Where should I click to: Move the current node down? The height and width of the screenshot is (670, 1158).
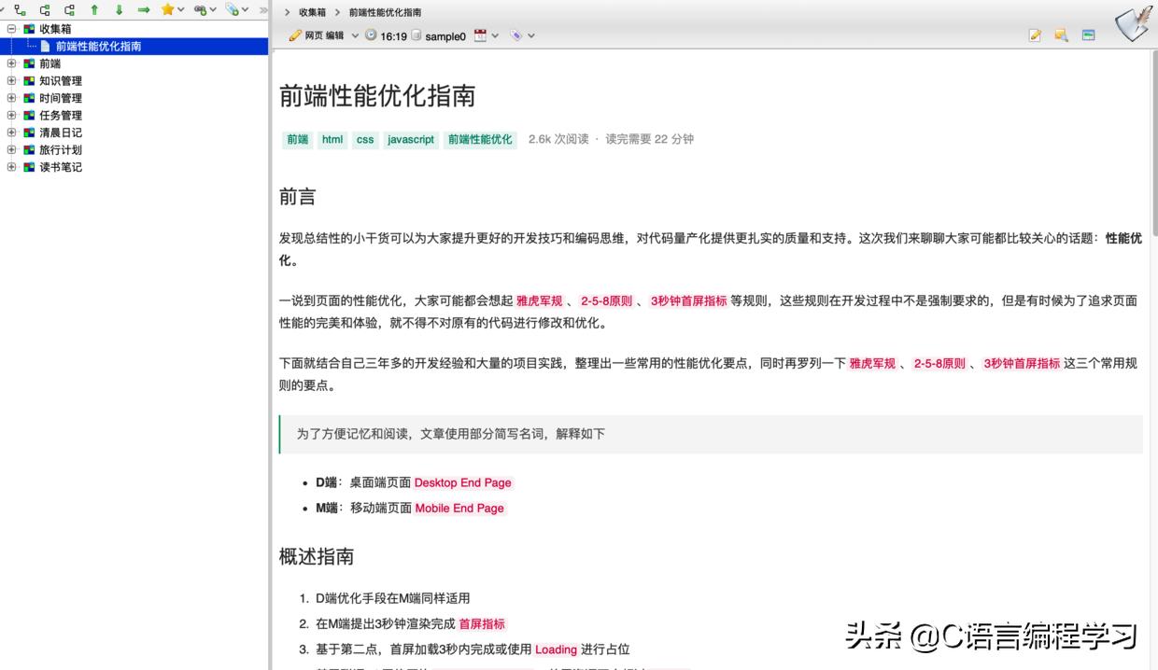coord(119,10)
